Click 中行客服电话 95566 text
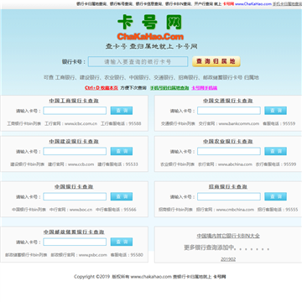The width and height of the screenshot is (302, 302). (116, 210)
